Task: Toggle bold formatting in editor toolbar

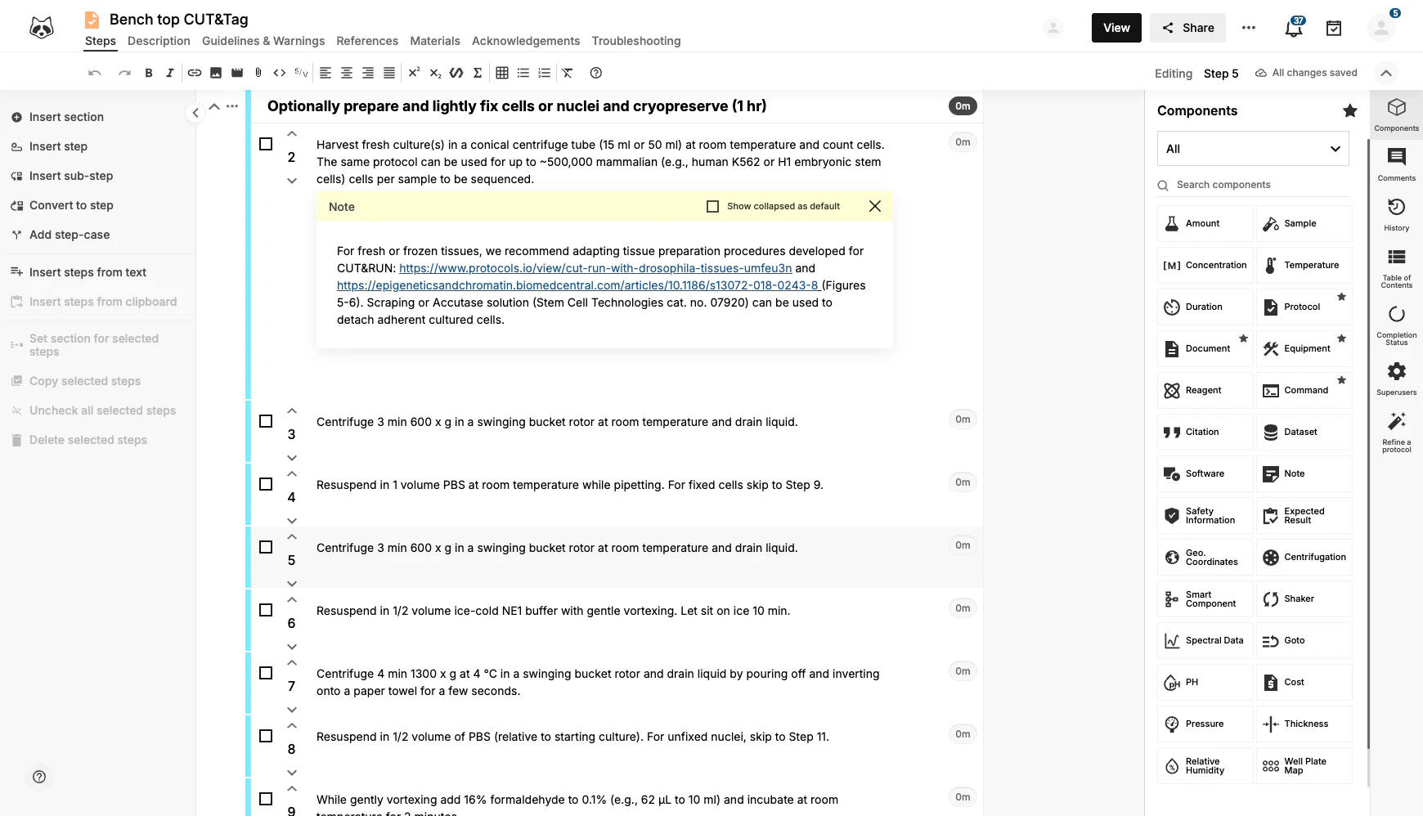Action: (149, 73)
